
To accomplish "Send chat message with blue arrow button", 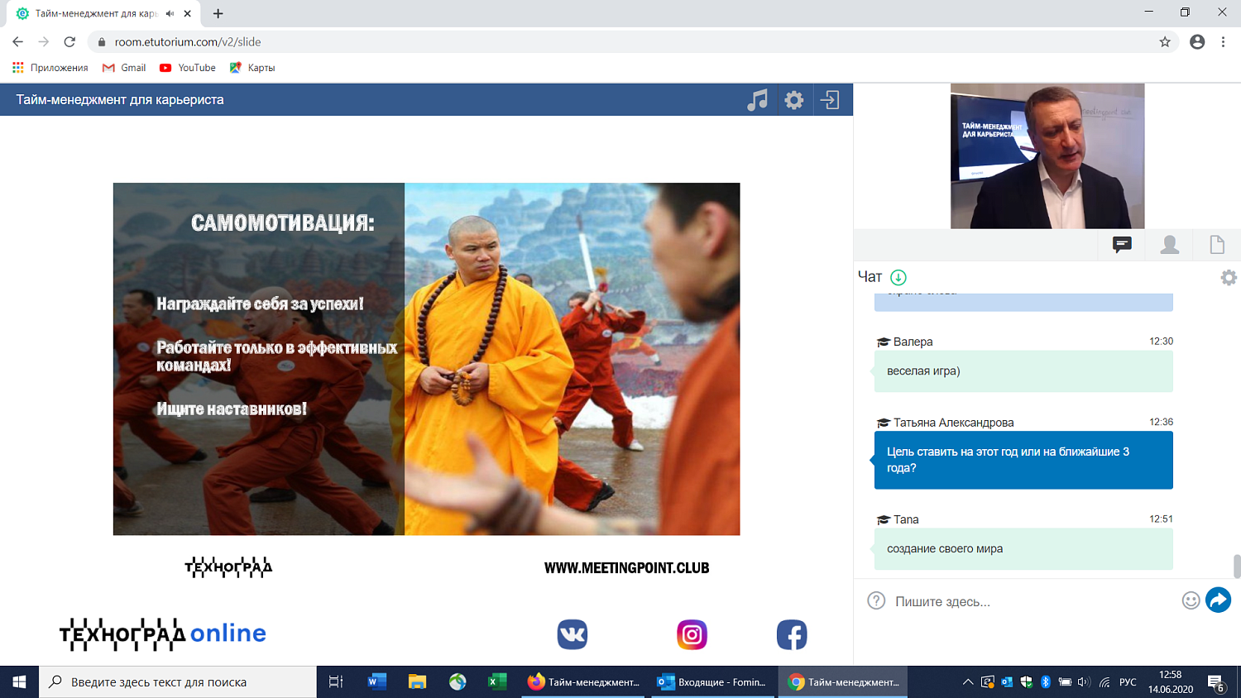I will 1219,600.
